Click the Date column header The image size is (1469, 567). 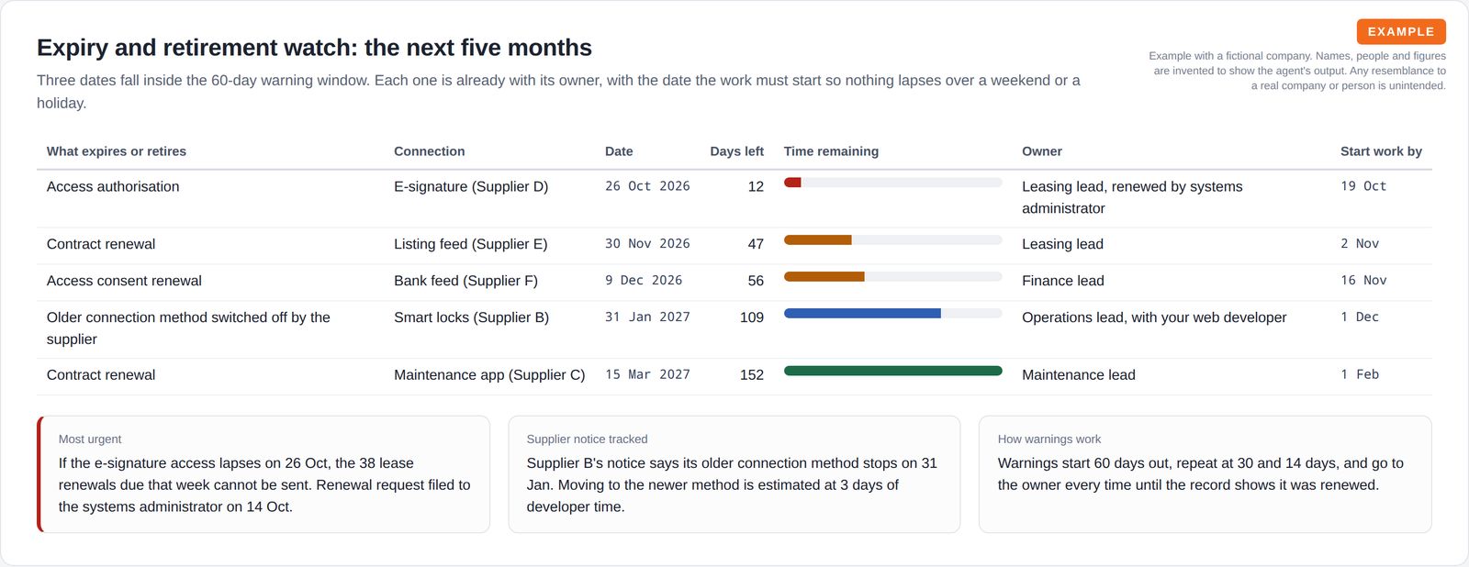tap(619, 151)
